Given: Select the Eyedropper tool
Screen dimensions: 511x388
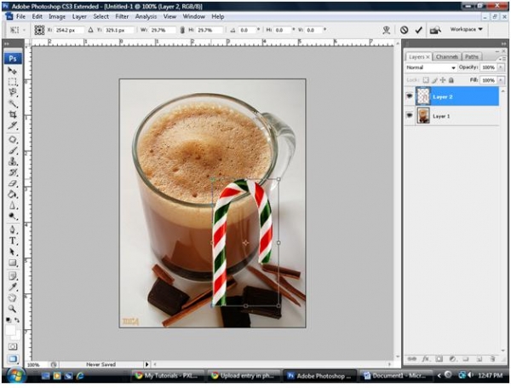Looking at the screenshot, I should pos(13,287).
